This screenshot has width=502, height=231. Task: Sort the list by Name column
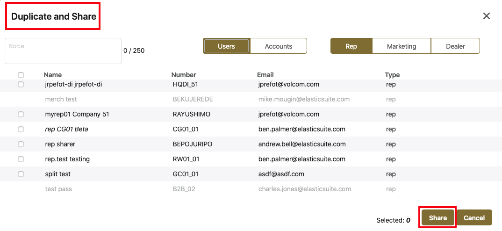(x=53, y=75)
